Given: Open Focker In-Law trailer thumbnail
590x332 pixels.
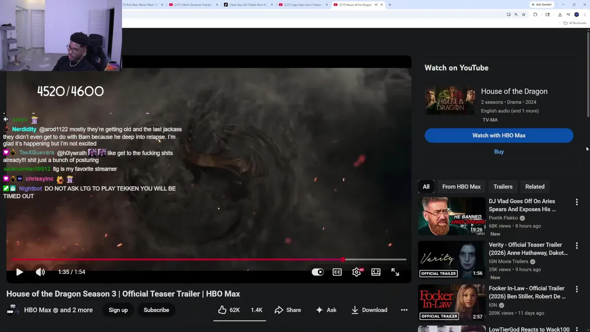Looking at the screenshot, I should [x=452, y=302].
